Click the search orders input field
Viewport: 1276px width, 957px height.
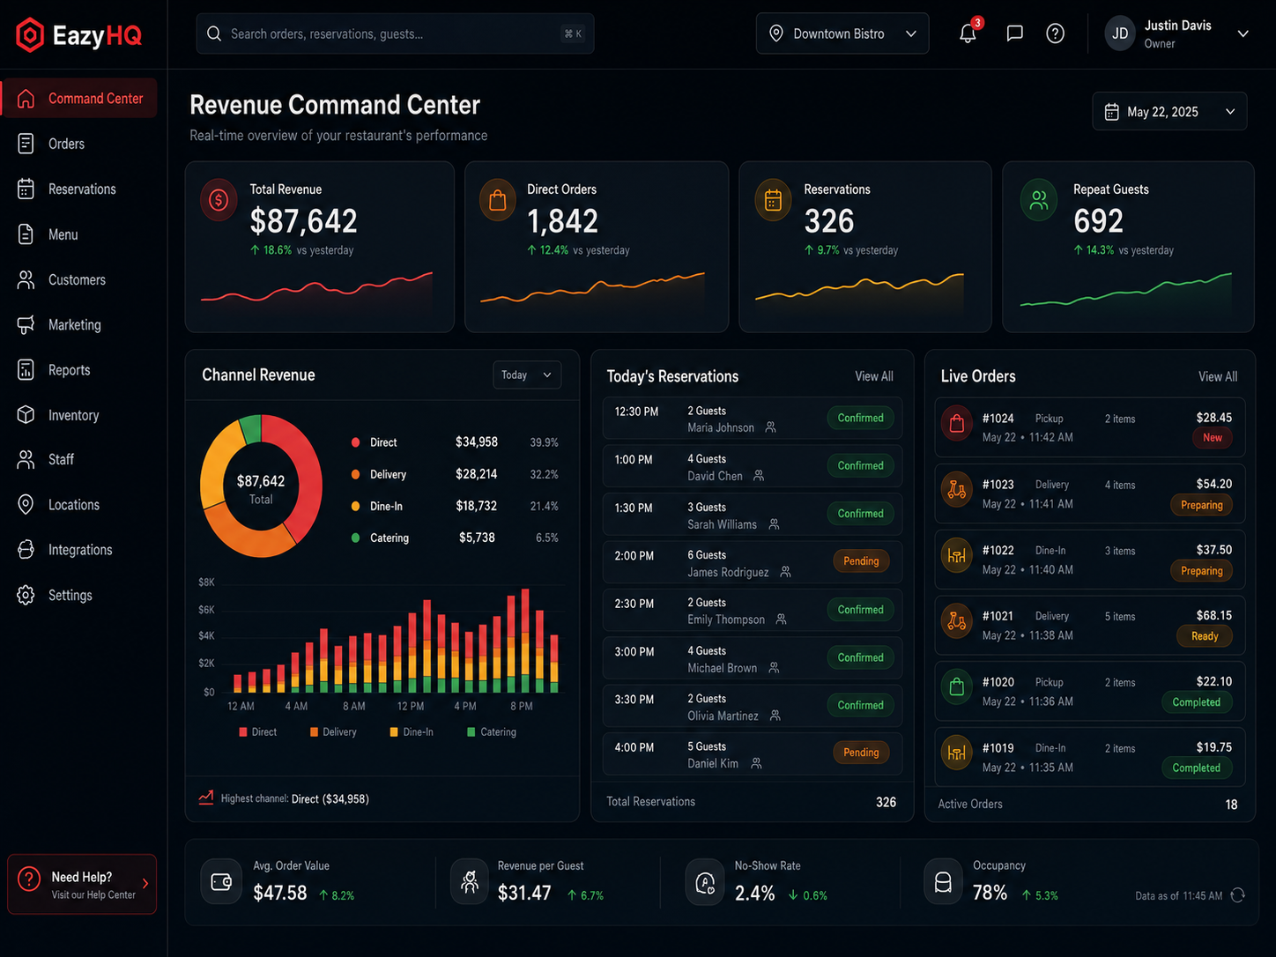click(395, 33)
